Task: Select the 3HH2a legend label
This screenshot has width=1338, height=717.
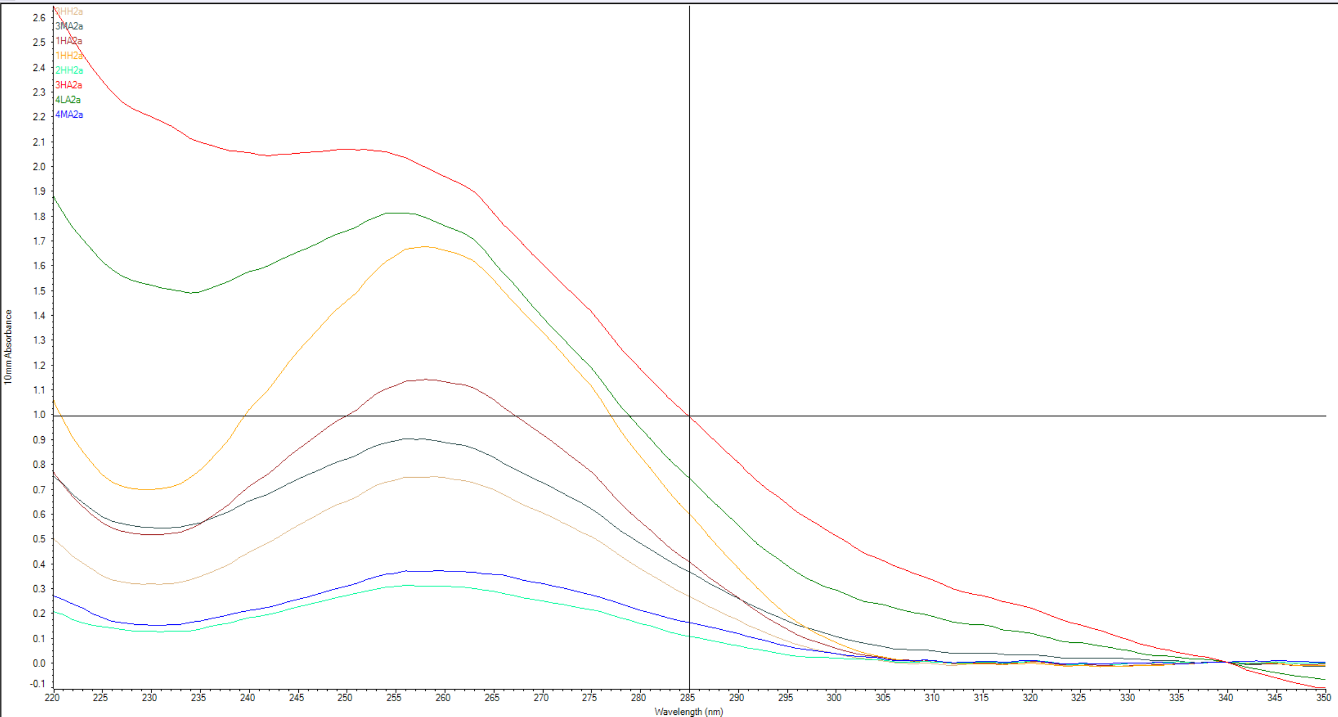Action: 69,11
